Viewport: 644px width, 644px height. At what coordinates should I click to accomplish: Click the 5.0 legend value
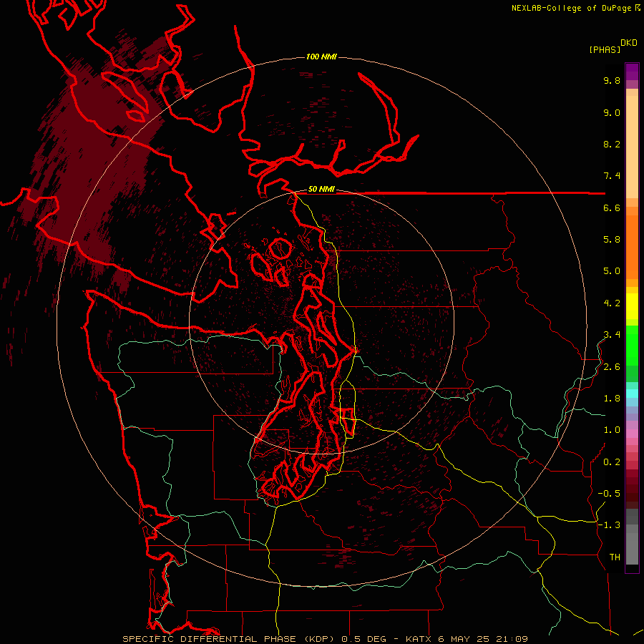pyautogui.click(x=612, y=271)
